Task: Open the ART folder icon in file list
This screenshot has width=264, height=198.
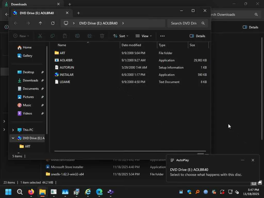Action: click(57, 53)
